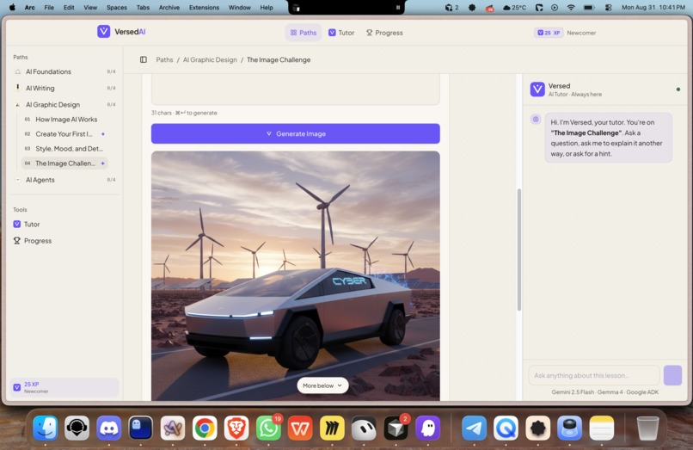Open the Extensions menu in the menu bar
693x450 pixels.
pyautogui.click(x=204, y=8)
